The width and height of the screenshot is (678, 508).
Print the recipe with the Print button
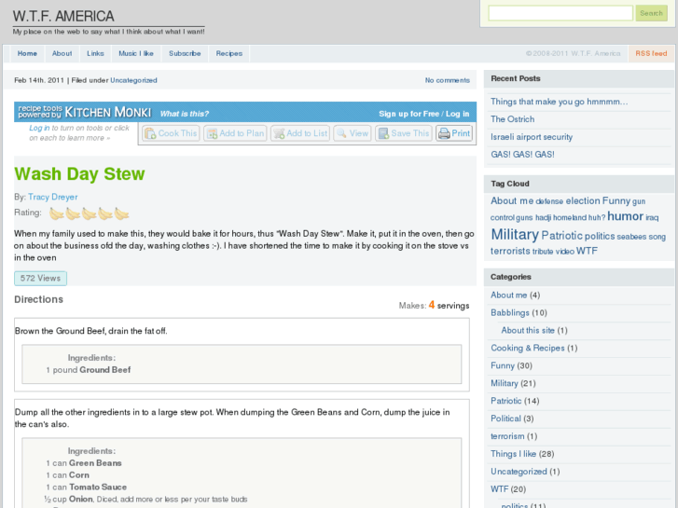[x=453, y=133]
